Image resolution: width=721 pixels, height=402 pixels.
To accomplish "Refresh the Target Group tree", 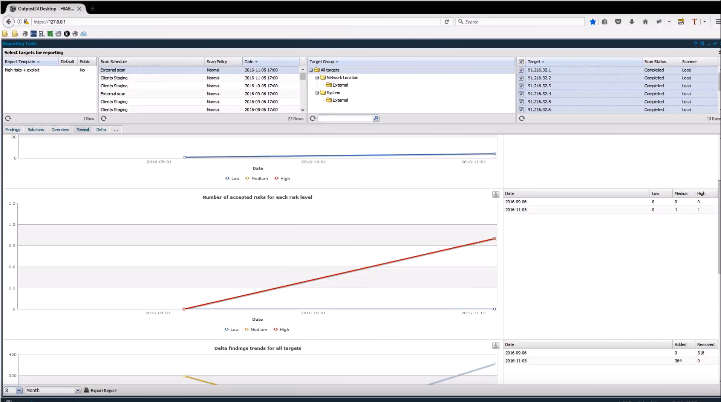I will [312, 119].
